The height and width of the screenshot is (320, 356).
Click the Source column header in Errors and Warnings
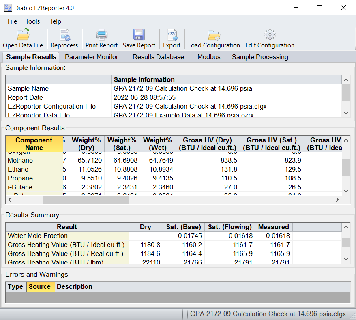[x=41, y=287]
